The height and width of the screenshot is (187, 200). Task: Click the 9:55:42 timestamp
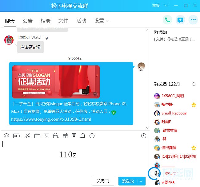pyautogui.click(x=75, y=58)
